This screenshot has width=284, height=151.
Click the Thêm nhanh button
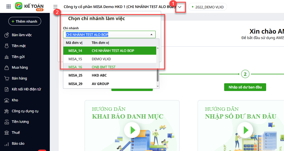tap(25, 22)
